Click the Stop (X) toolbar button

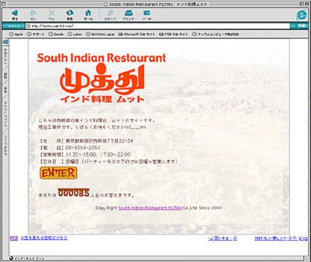point(52,15)
